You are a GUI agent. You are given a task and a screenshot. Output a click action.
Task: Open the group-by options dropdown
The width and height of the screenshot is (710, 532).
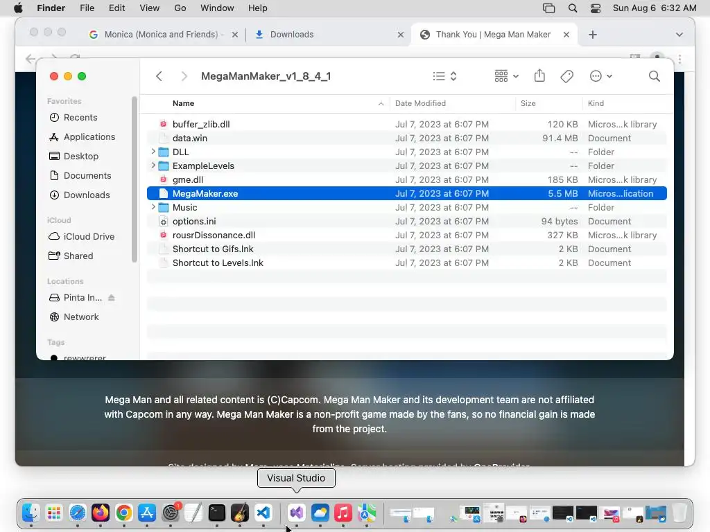(x=506, y=76)
